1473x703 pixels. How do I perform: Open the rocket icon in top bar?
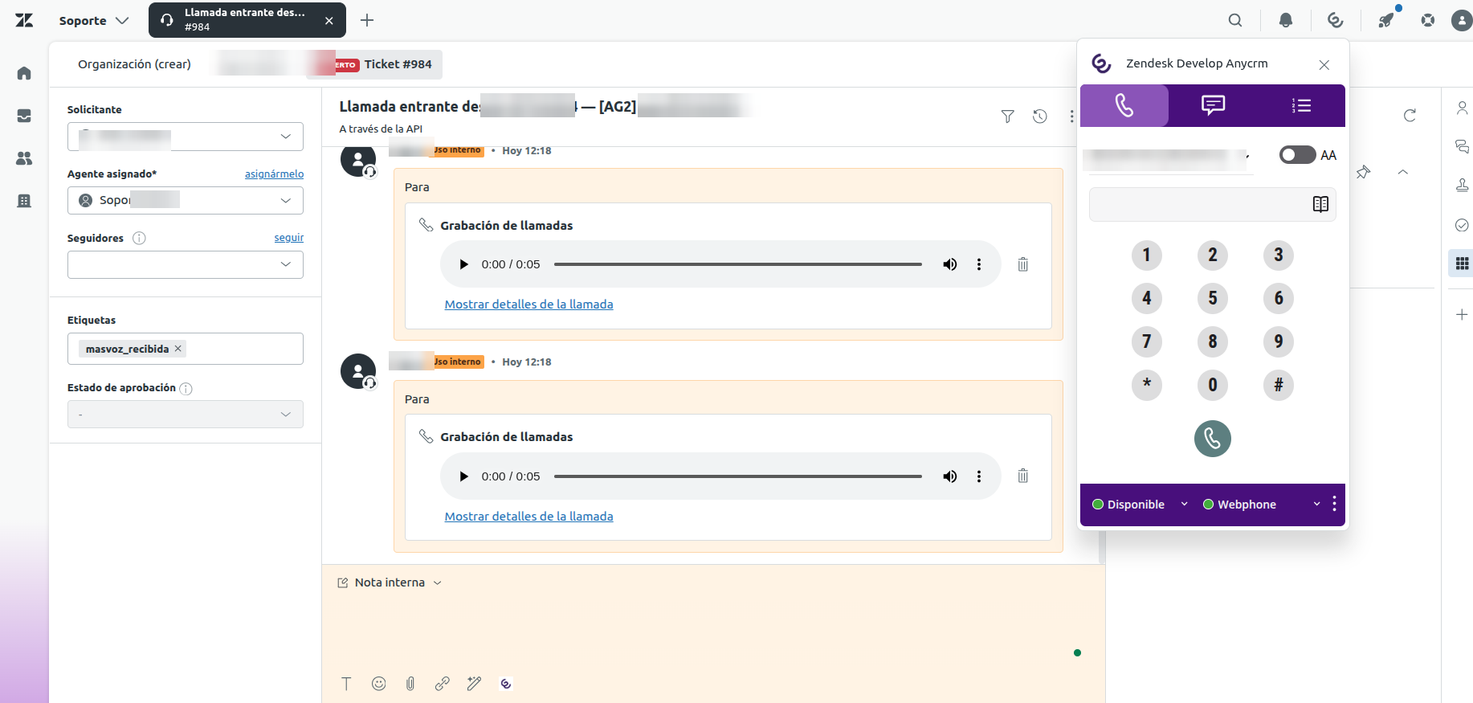pos(1386,20)
